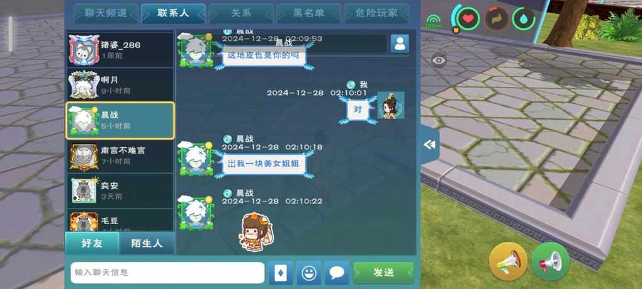Collapse chat panel with double-arrow handle
The image size is (642, 289).
tap(429, 145)
